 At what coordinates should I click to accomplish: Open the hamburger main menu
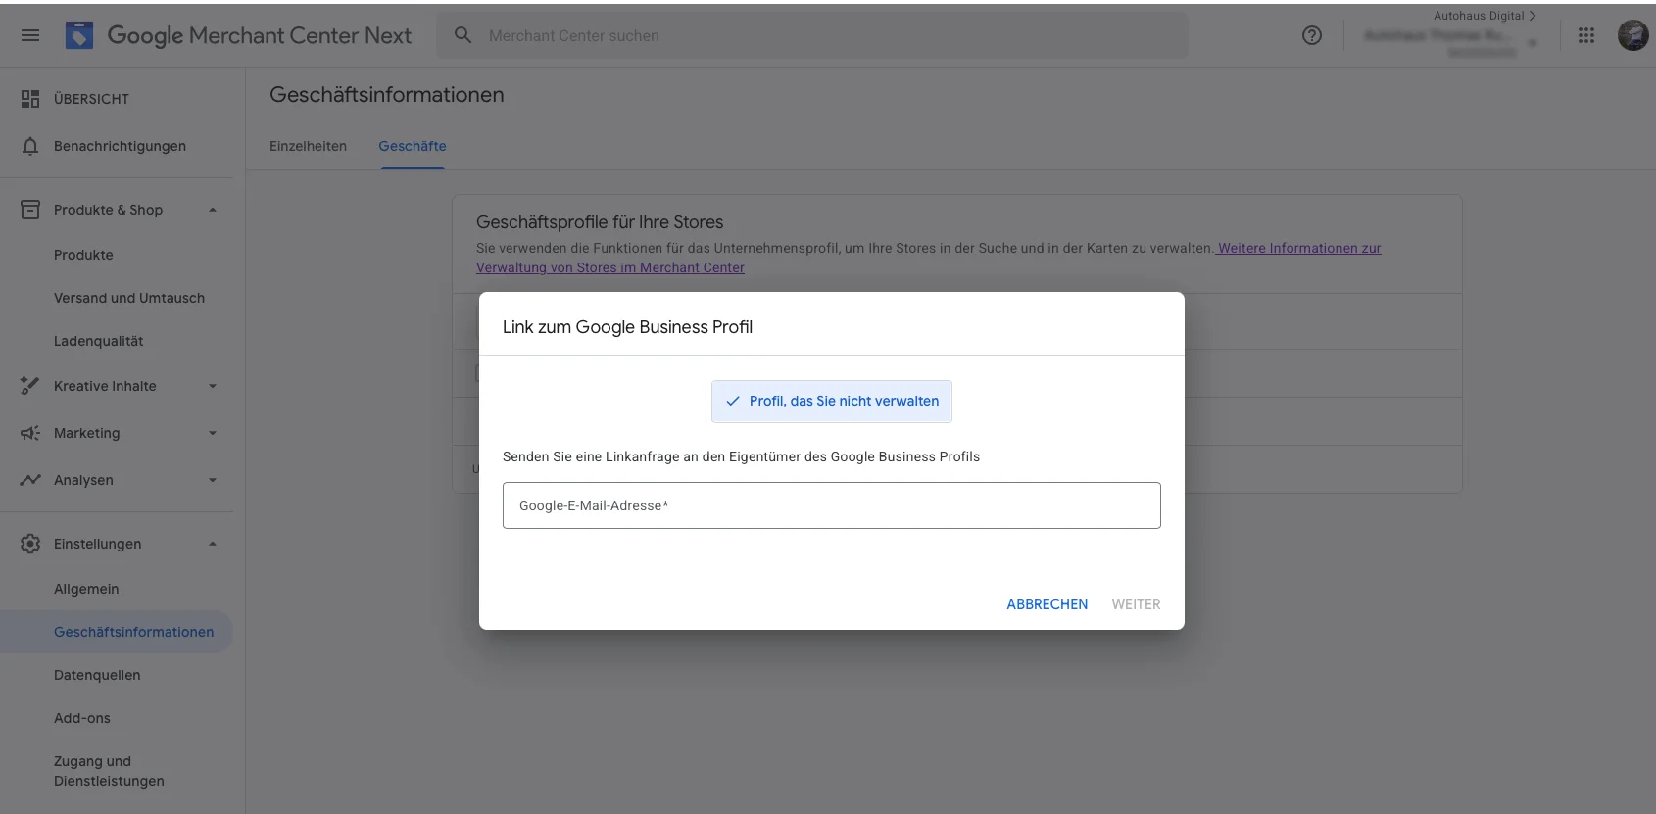point(30,35)
